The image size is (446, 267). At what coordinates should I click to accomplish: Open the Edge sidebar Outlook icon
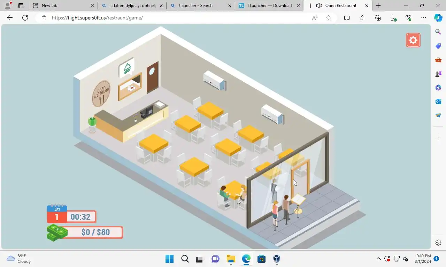(x=438, y=102)
